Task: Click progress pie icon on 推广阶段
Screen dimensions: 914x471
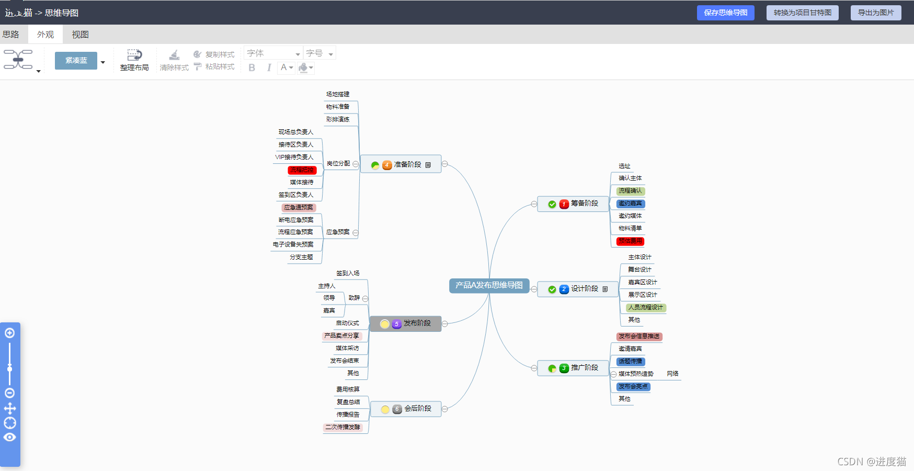Action: click(552, 368)
